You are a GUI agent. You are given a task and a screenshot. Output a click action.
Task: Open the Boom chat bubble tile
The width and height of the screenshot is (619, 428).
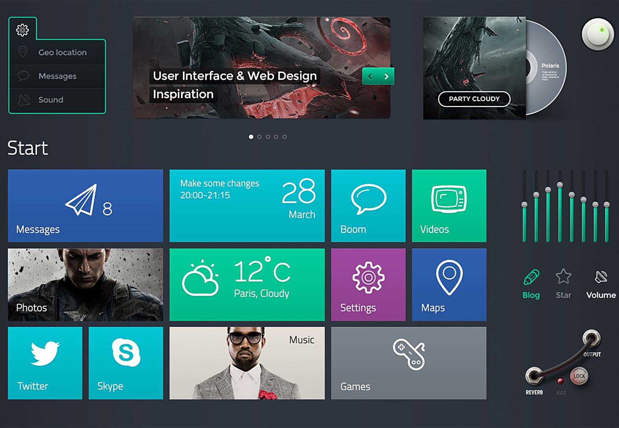point(368,206)
